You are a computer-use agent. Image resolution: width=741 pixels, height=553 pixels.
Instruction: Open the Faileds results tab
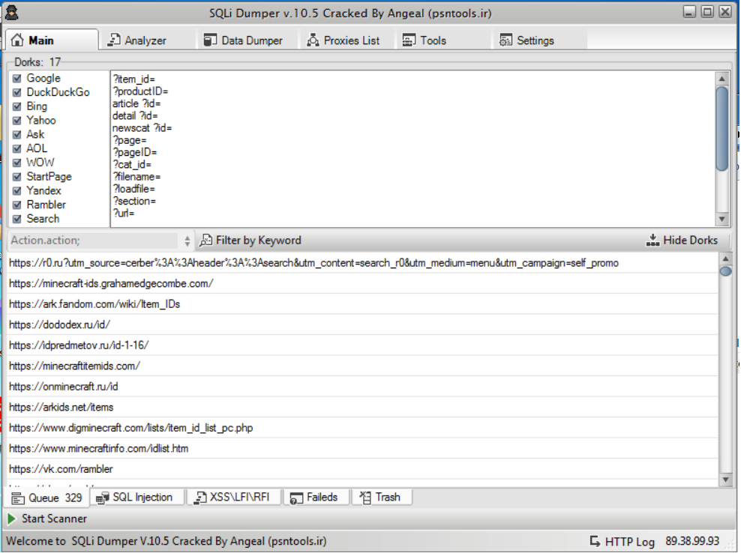315,497
